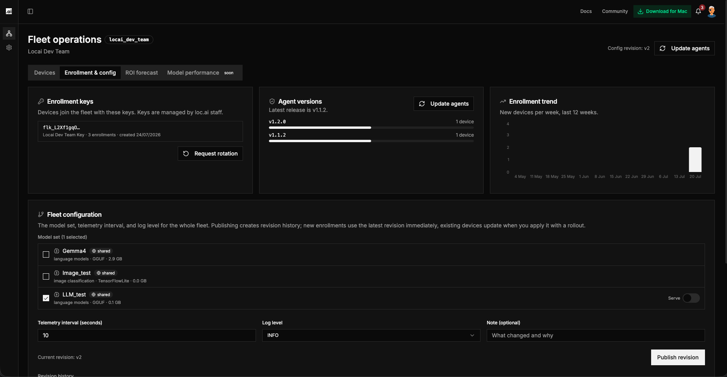Open the Community link
Viewport: 727px width, 377px height.
[615, 11]
